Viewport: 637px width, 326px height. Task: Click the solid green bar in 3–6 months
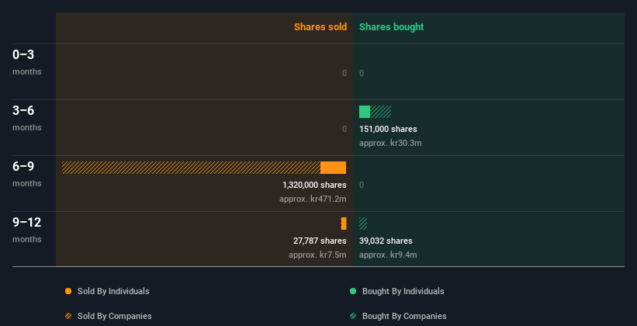tap(365, 112)
